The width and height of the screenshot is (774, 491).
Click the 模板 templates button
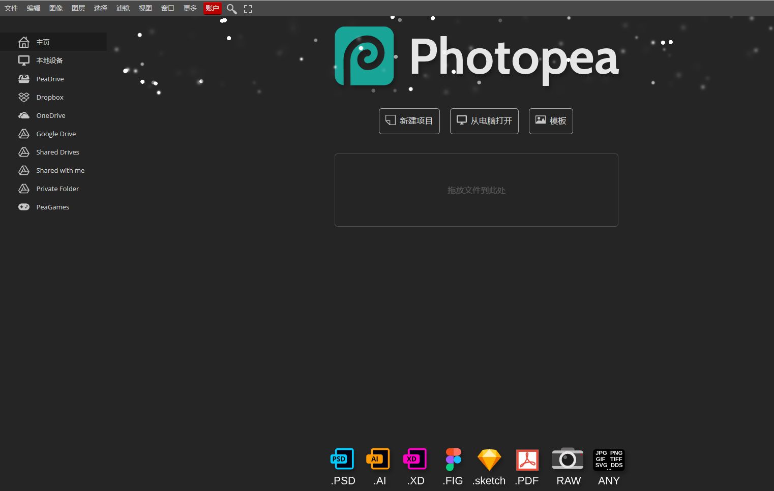coord(551,121)
